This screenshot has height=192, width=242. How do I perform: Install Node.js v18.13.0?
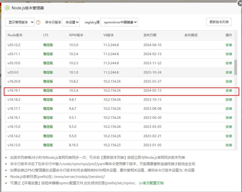coord(229,145)
